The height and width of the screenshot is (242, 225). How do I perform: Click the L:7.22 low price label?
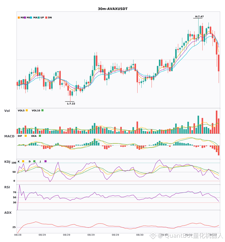(71, 104)
